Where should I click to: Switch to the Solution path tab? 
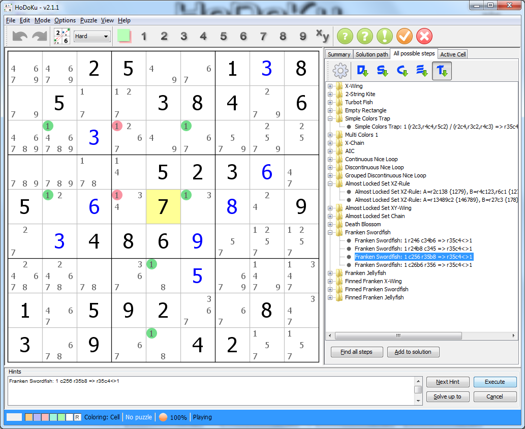[x=372, y=54]
